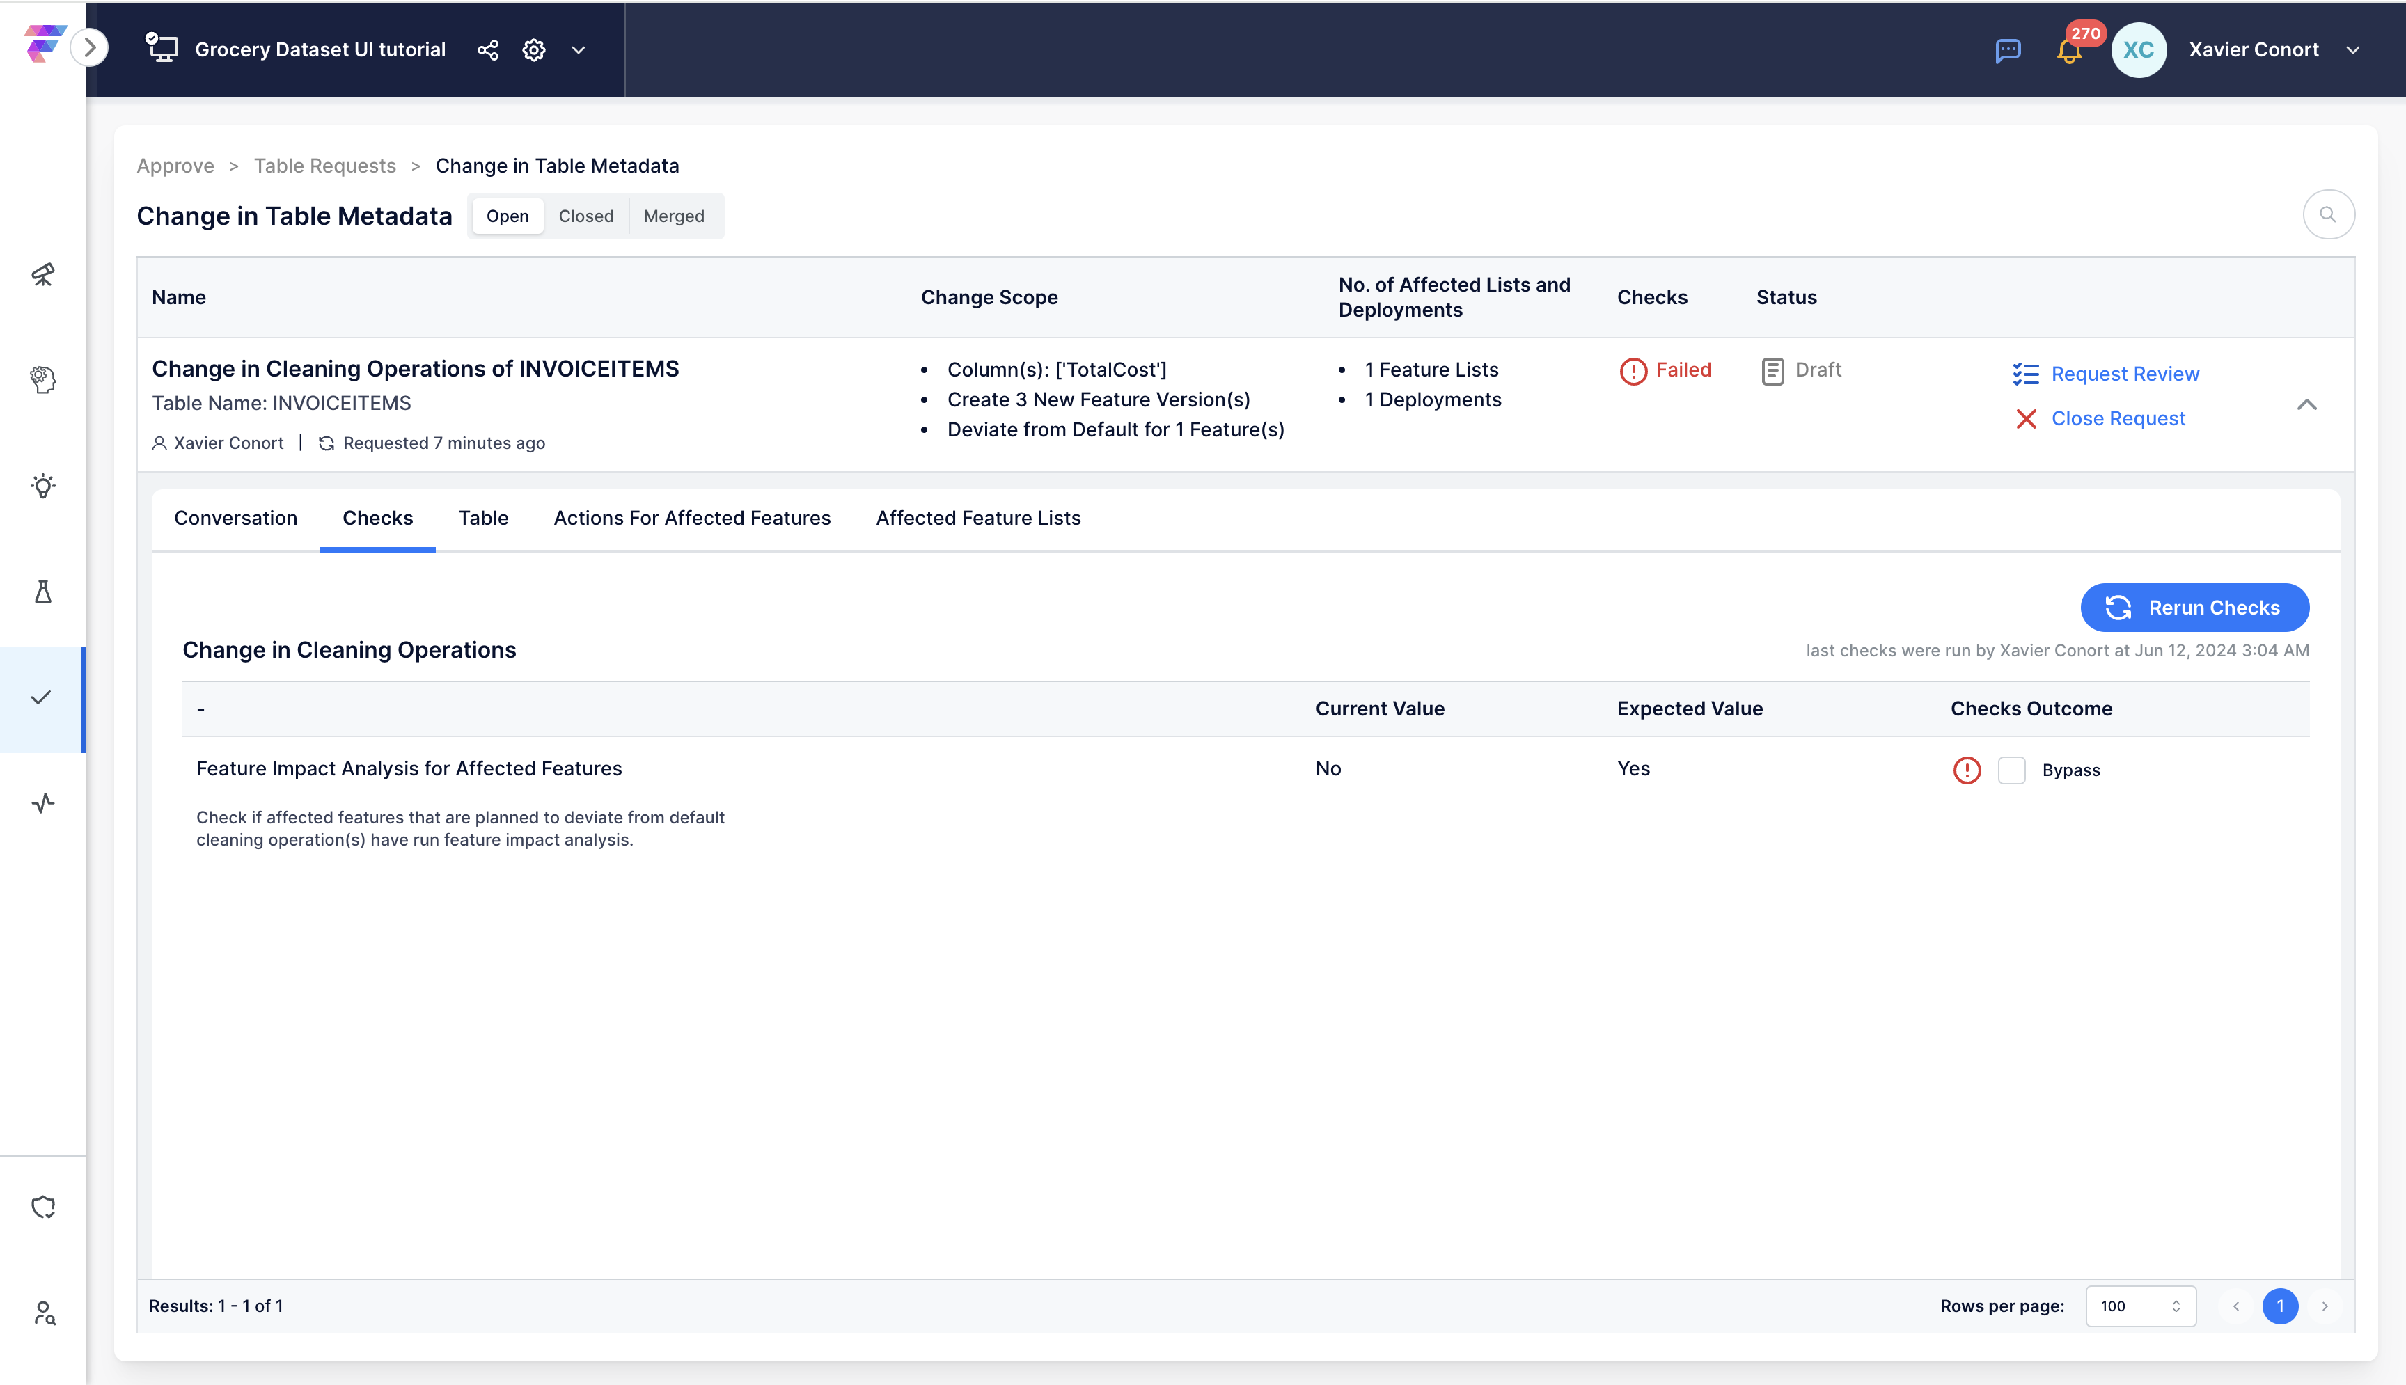2406x1385 pixels.
Task: Click the Rerun Checks button
Action: pos(2194,608)
